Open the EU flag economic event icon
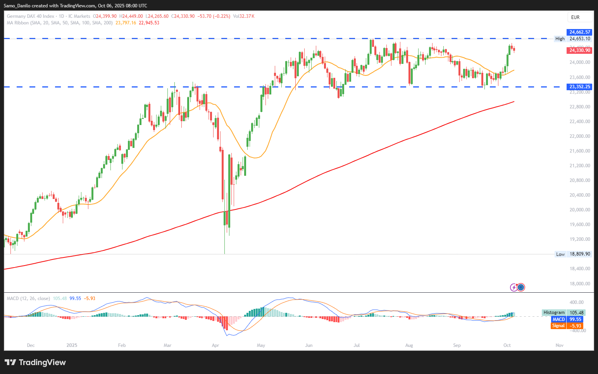Image resolution: width=598 pixels, height=374 pixels. (x=521, y=287)
